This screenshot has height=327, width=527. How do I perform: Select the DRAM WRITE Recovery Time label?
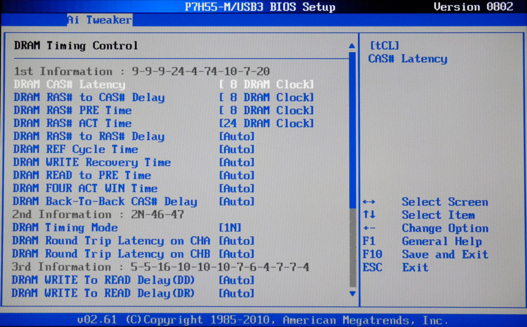[x=92, y=162]
